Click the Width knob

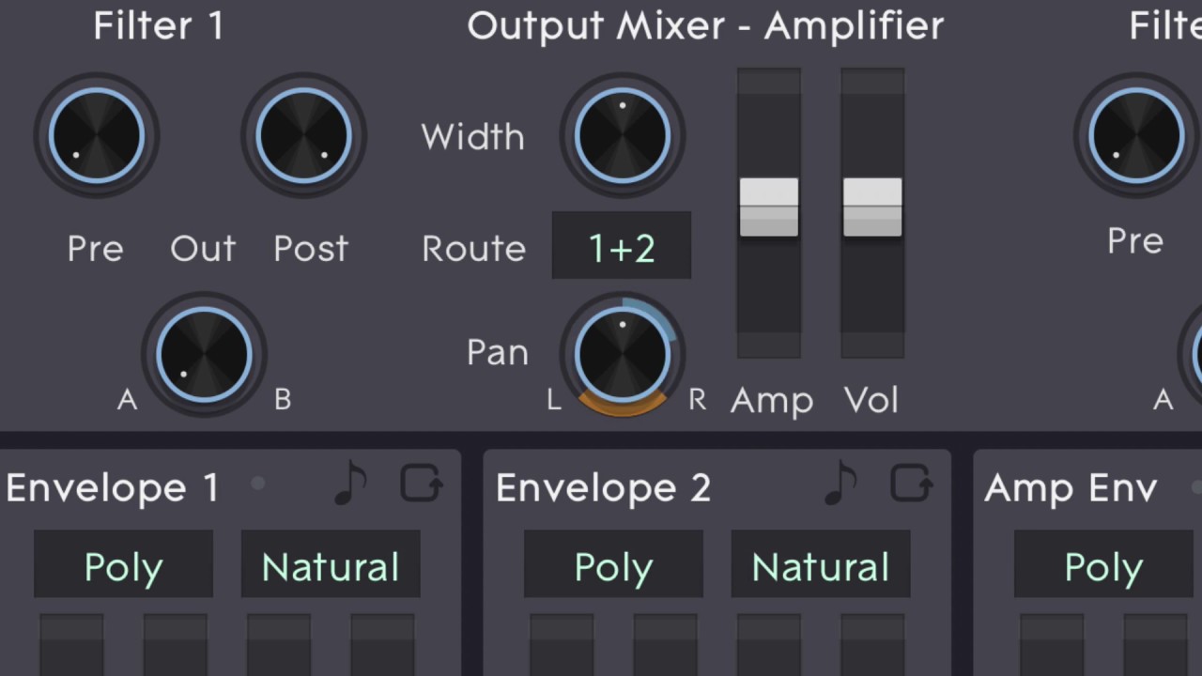click(623, 136)
